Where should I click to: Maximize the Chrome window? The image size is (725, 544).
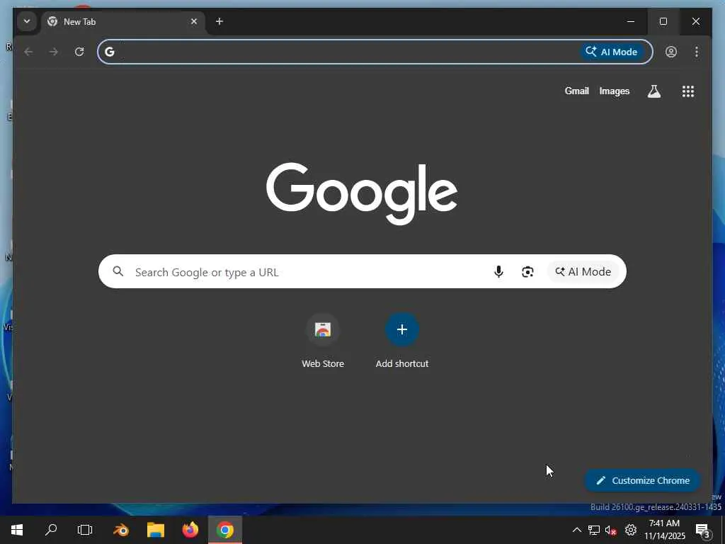point(663,21)
